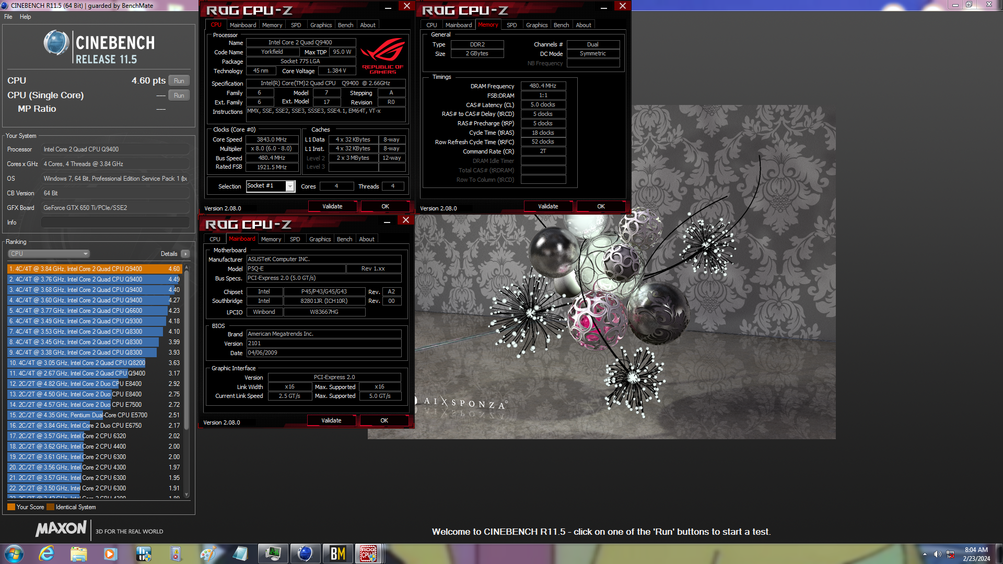Click the BIOS Date field 04/06/2009
This screenshot has height=564, width=1003.
click(324, 352)
